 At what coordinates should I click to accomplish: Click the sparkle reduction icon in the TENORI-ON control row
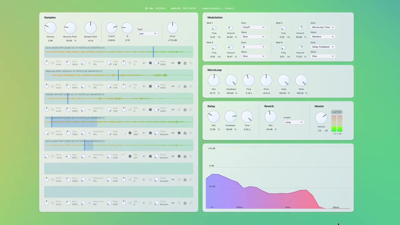point(89,110)
